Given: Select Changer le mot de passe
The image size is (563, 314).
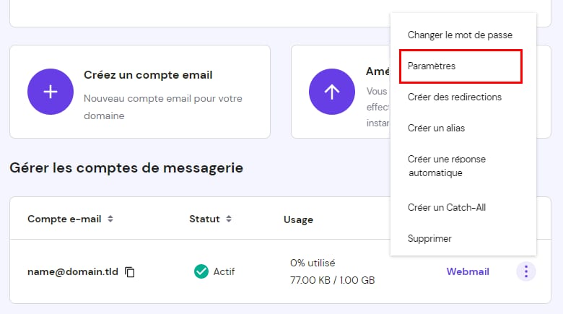Looking at the screenshot, I should [x=460, y=35].
